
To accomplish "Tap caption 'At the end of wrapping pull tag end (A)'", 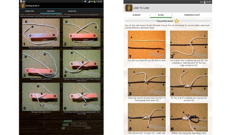I will click(x=189, y=99).
